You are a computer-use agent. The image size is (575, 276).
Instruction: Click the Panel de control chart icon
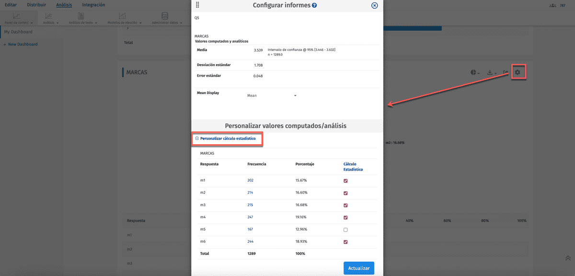tap(16, 16)
